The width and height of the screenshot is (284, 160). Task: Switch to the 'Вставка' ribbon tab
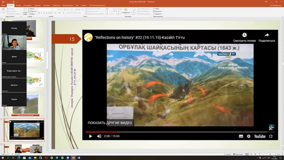(18, 5)
